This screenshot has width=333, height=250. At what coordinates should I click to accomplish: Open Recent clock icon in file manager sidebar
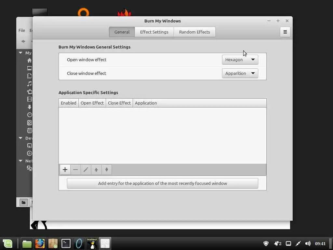30,115
